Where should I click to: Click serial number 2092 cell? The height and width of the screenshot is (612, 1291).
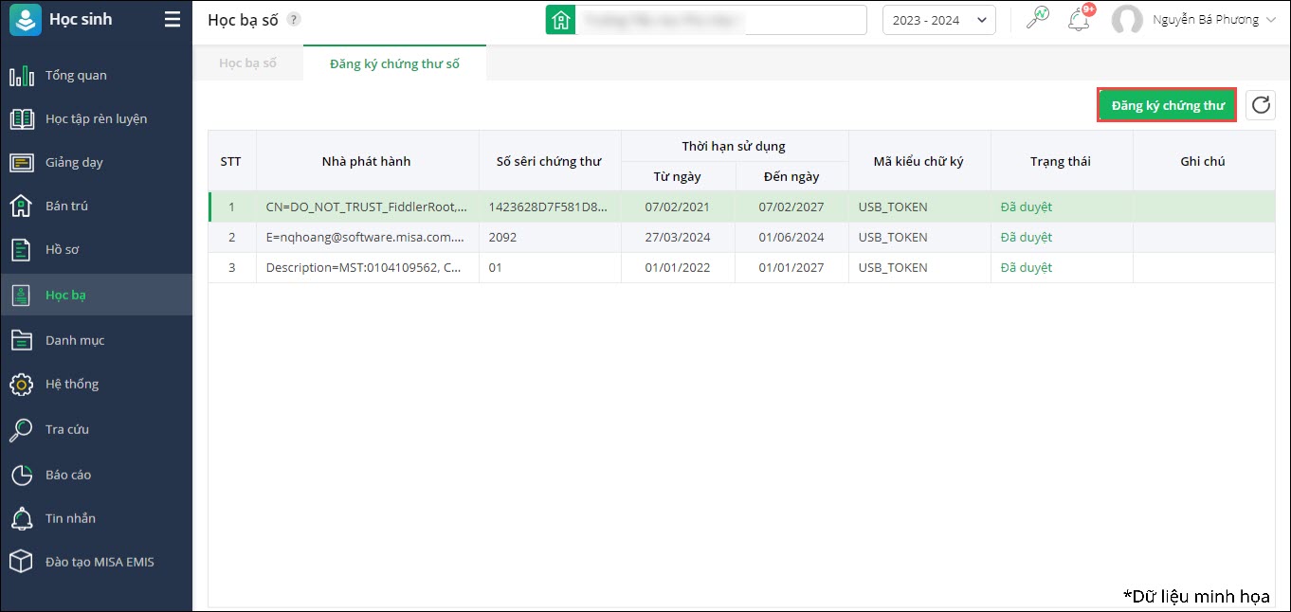pyautogui.click(x=550, y=237)
